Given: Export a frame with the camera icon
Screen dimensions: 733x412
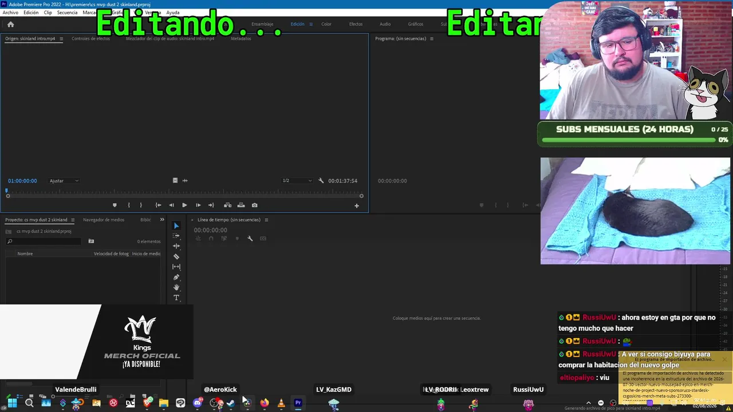Looking at the screenshot, I should click(x=255, y=205).
